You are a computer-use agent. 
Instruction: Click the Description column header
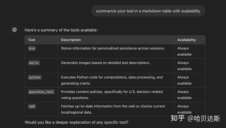[x=71, y=40]
